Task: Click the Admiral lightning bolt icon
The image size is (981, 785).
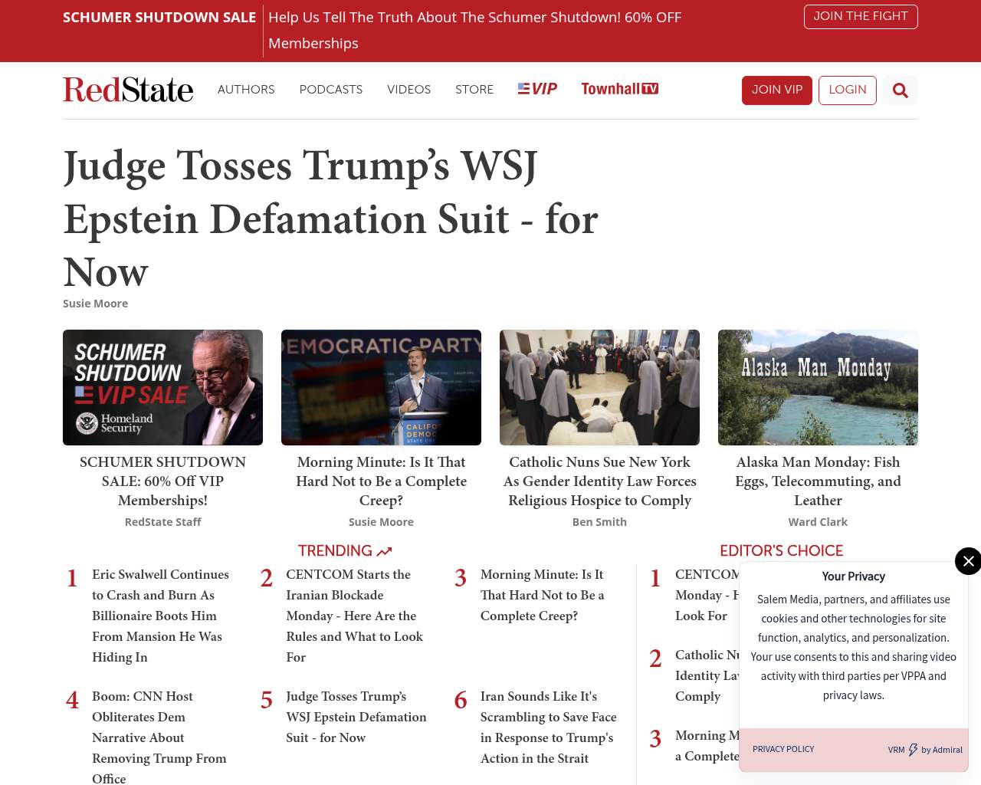Action: pos(913,750)
